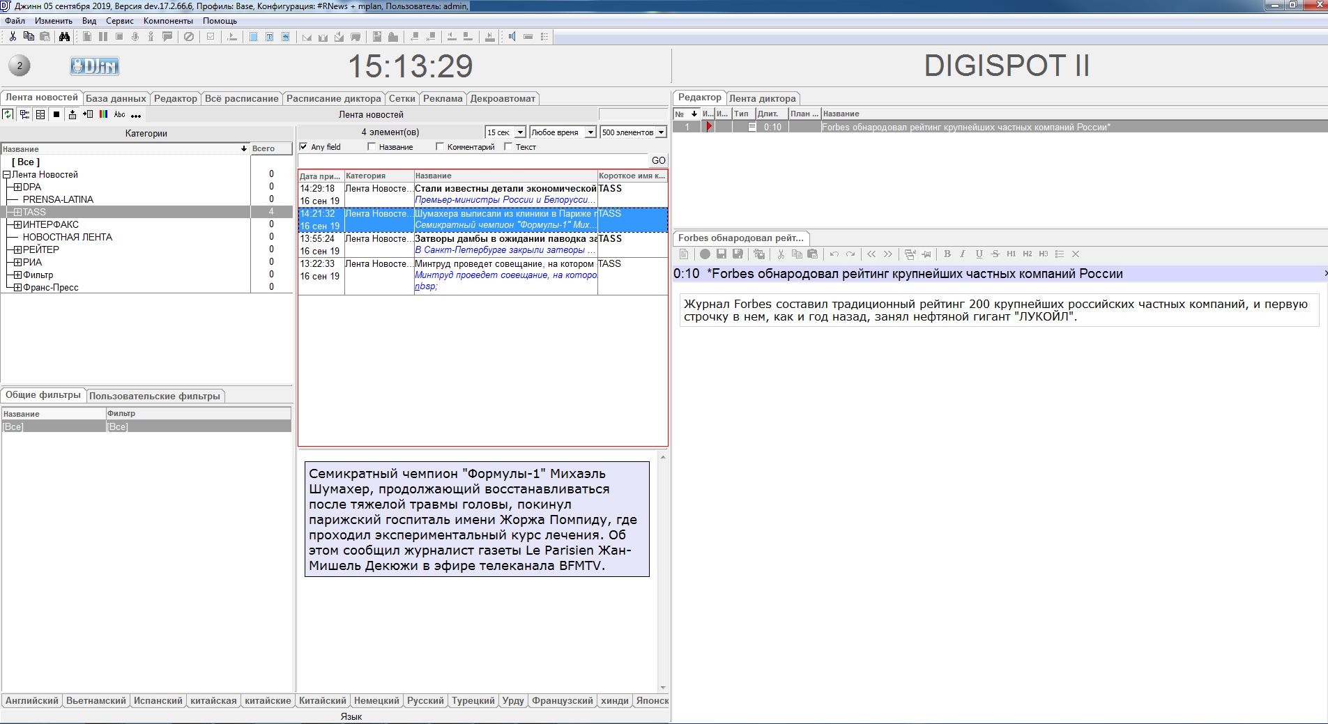
Task: Click the green refresh arrows icon in news feed
Action: click(8, 114)
